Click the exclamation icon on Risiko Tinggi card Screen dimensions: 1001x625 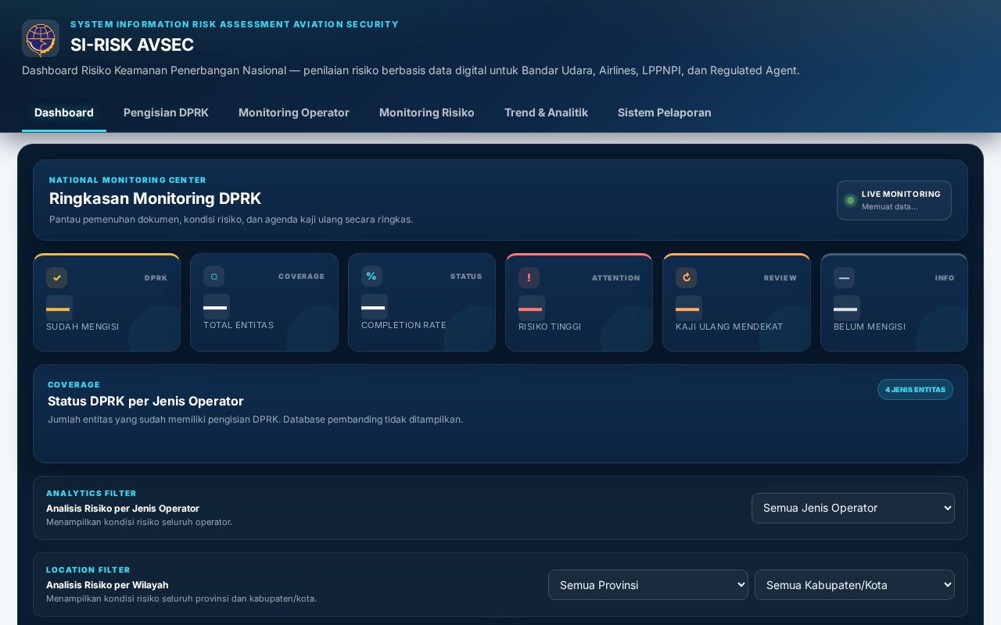529,278
